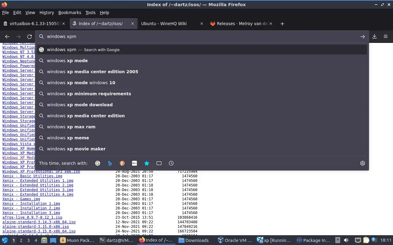
Task: Open the History menu
Action: [47, 13]
